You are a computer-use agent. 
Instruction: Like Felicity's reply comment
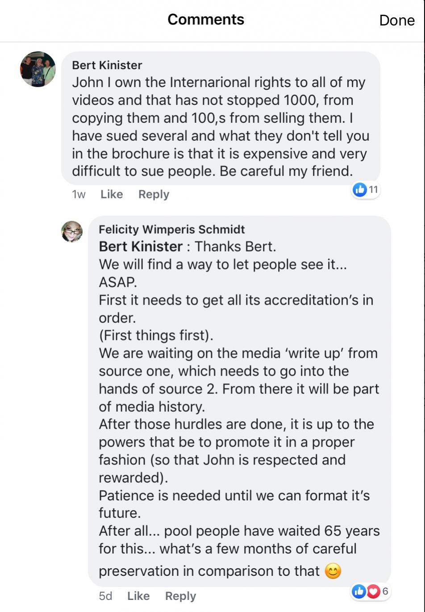tap(138, 596)
